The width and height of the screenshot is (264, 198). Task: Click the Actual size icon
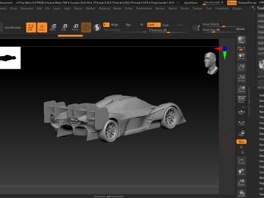[241, 78]
